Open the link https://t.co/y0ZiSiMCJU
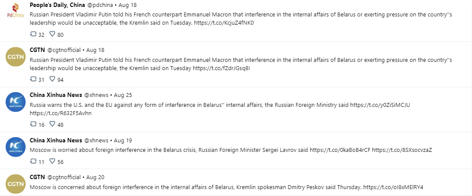This screenshot has height=196, width=472. pyautogui.click(x=380, y=105)
